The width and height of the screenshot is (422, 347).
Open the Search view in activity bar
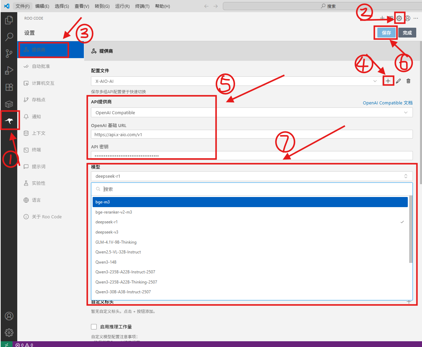(x=9, y=36)
